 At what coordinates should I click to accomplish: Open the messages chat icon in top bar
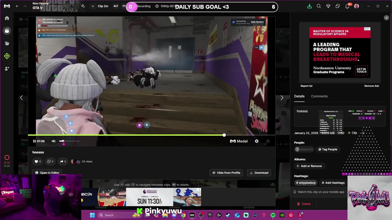click(x=337, y=6)
